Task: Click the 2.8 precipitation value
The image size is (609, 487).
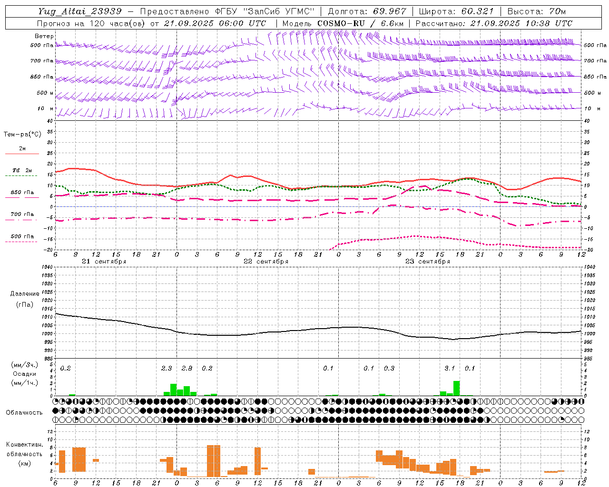Action: 187,369
